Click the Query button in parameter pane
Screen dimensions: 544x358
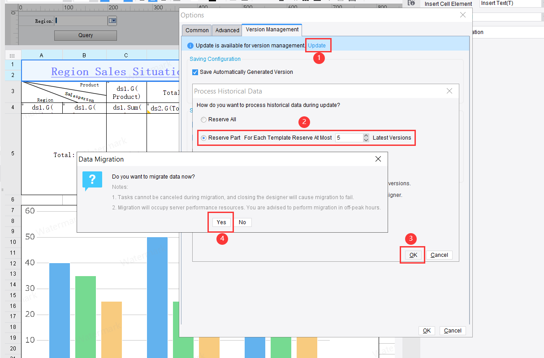86,35
